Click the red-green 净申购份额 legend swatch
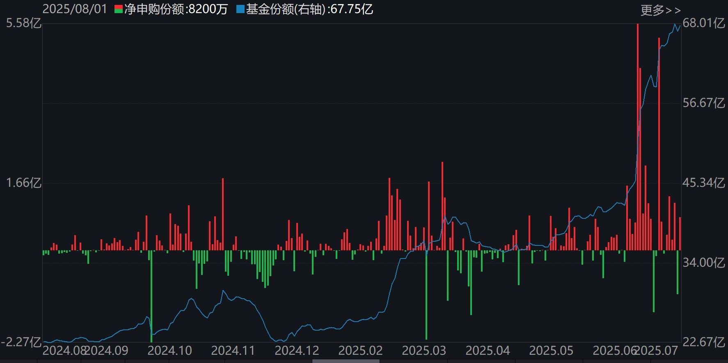The image size is (728, 363). click(118, 9)
